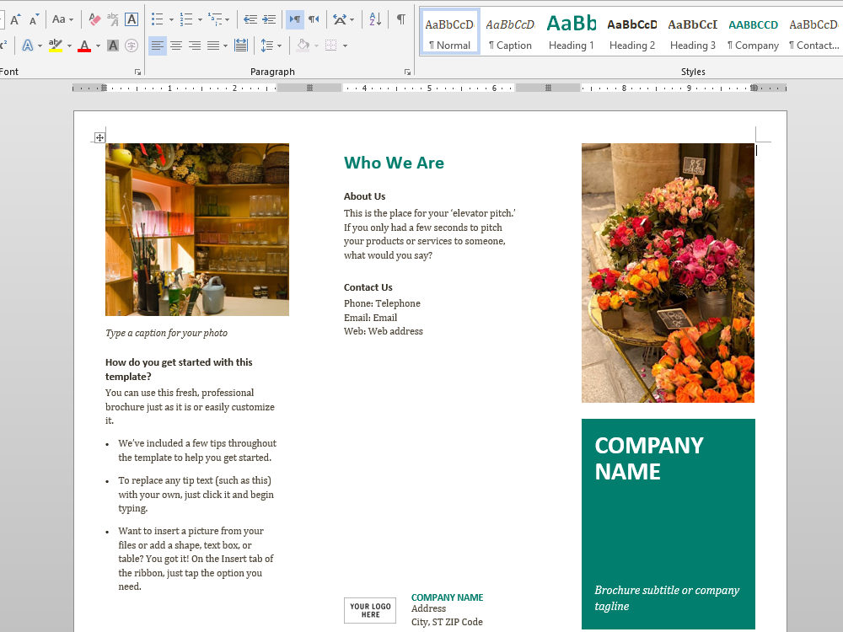The image size is (843, 632).
Task: Select the shop shelves photo
Action: [x=197, y=229]
